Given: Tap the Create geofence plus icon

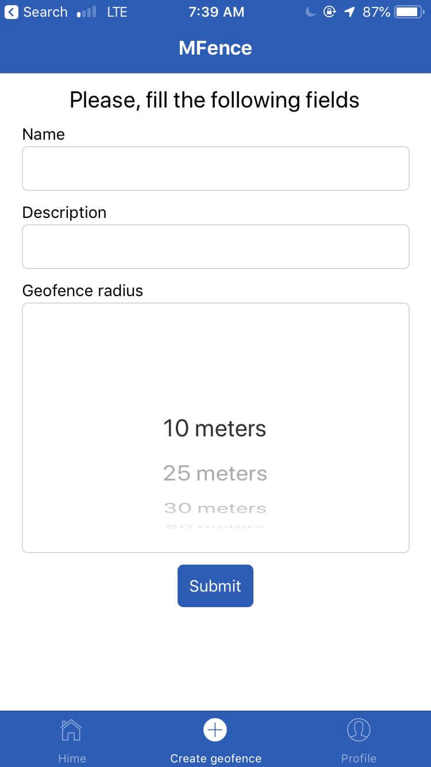Looking at the screenshot, I should (x=215, y=730).
